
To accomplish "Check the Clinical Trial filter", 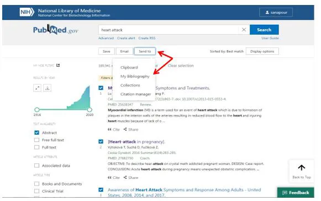I will 36,191.
